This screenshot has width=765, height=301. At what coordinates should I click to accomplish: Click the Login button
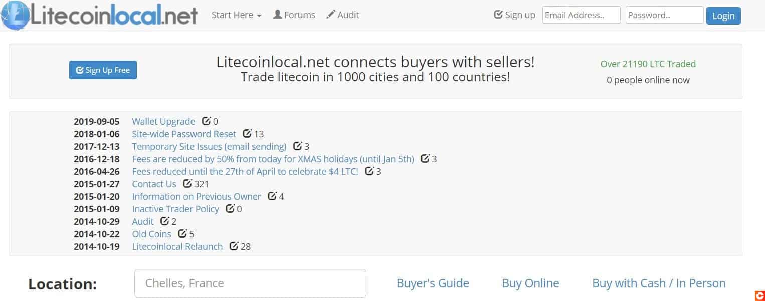723,16
